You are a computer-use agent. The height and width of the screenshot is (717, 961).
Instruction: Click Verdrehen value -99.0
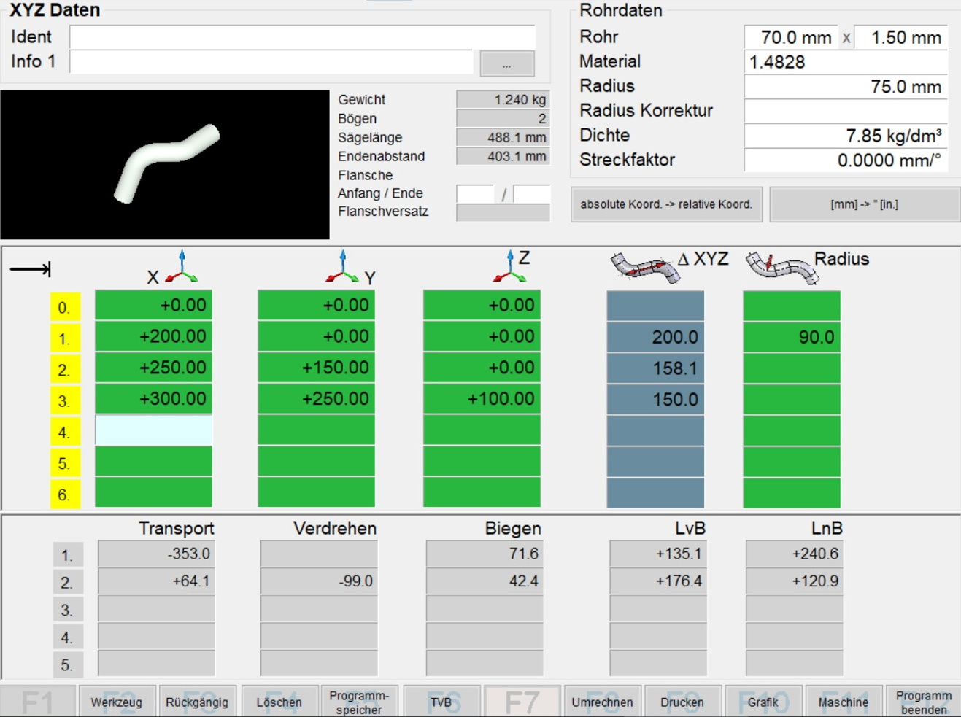tap(319, 581)
